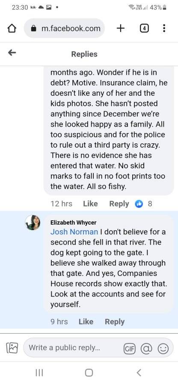This screenshot has width=178, height=385.
Task: Open Elizabeth Whycer's profile picture
Action: coord(33,222)
